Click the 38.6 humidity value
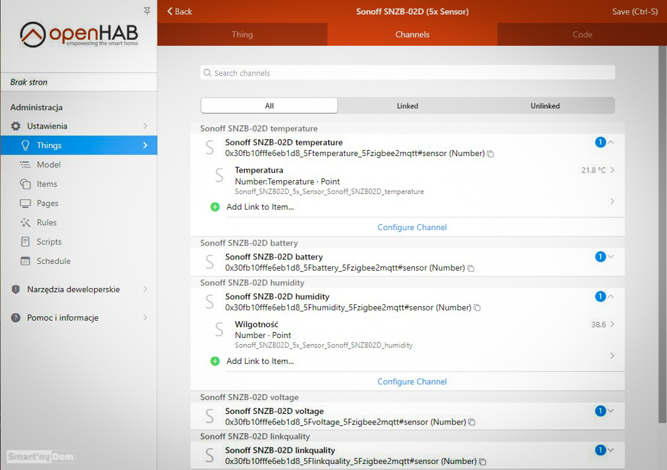Image resolution: width=667 pixels, height=470 pixels. click(598, 325)
